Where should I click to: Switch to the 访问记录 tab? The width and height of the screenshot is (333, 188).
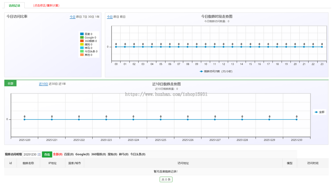14,6
